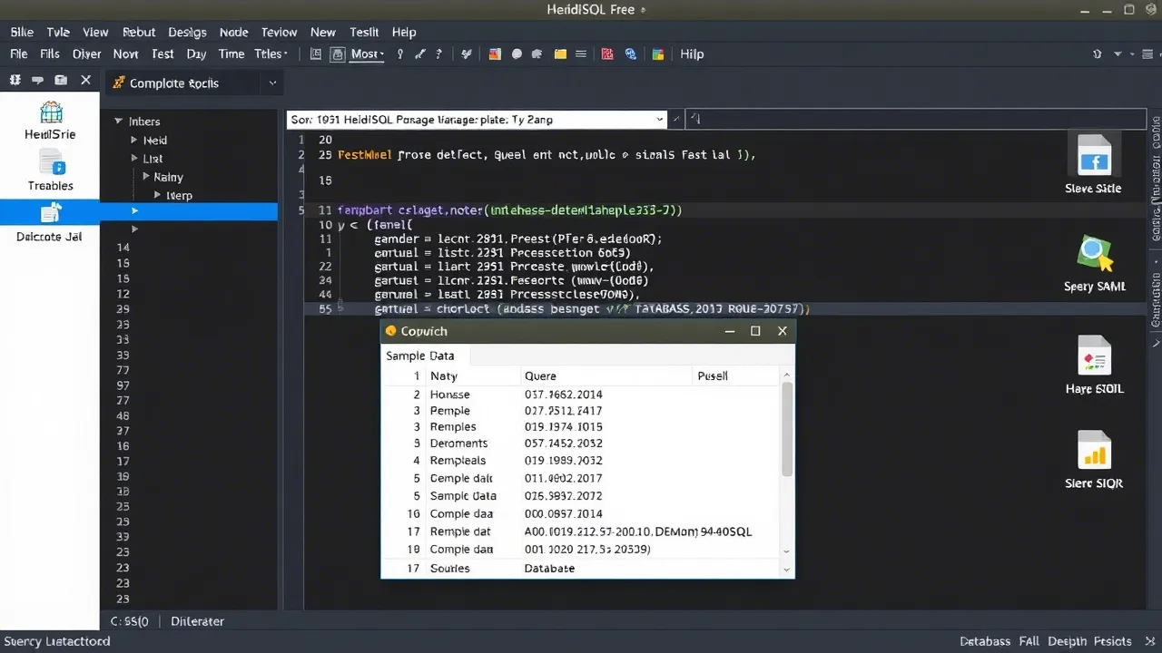1162x653 pixels.
Task: Expand the Nainy tree node
Action: [x=145, y=177]
